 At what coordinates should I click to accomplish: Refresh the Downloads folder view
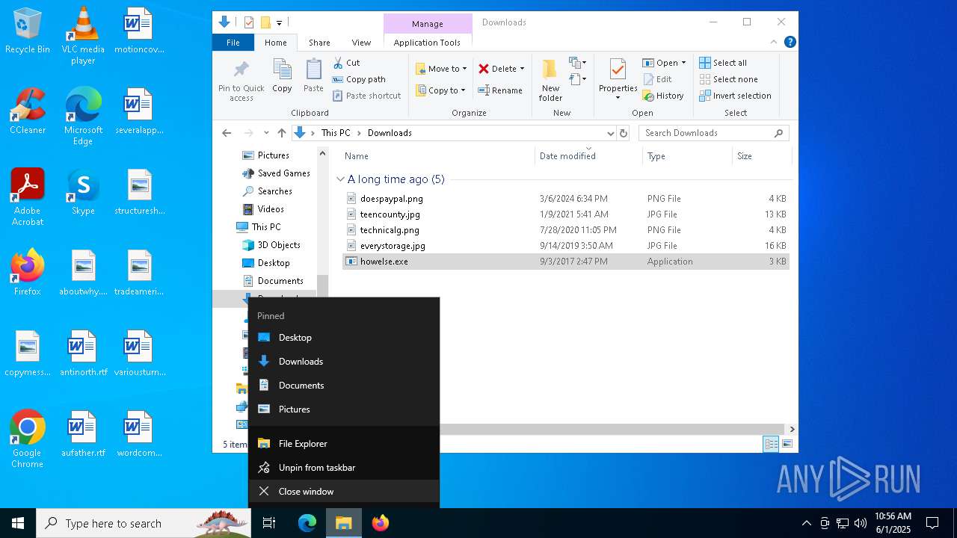point(624,133)
